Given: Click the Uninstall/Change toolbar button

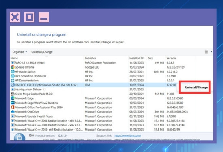Looking at the screenshot, I should click(x=42, y=52).
